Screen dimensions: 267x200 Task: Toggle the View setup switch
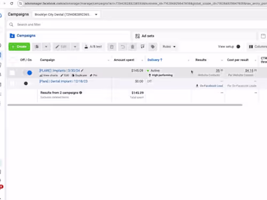[238, 46]
